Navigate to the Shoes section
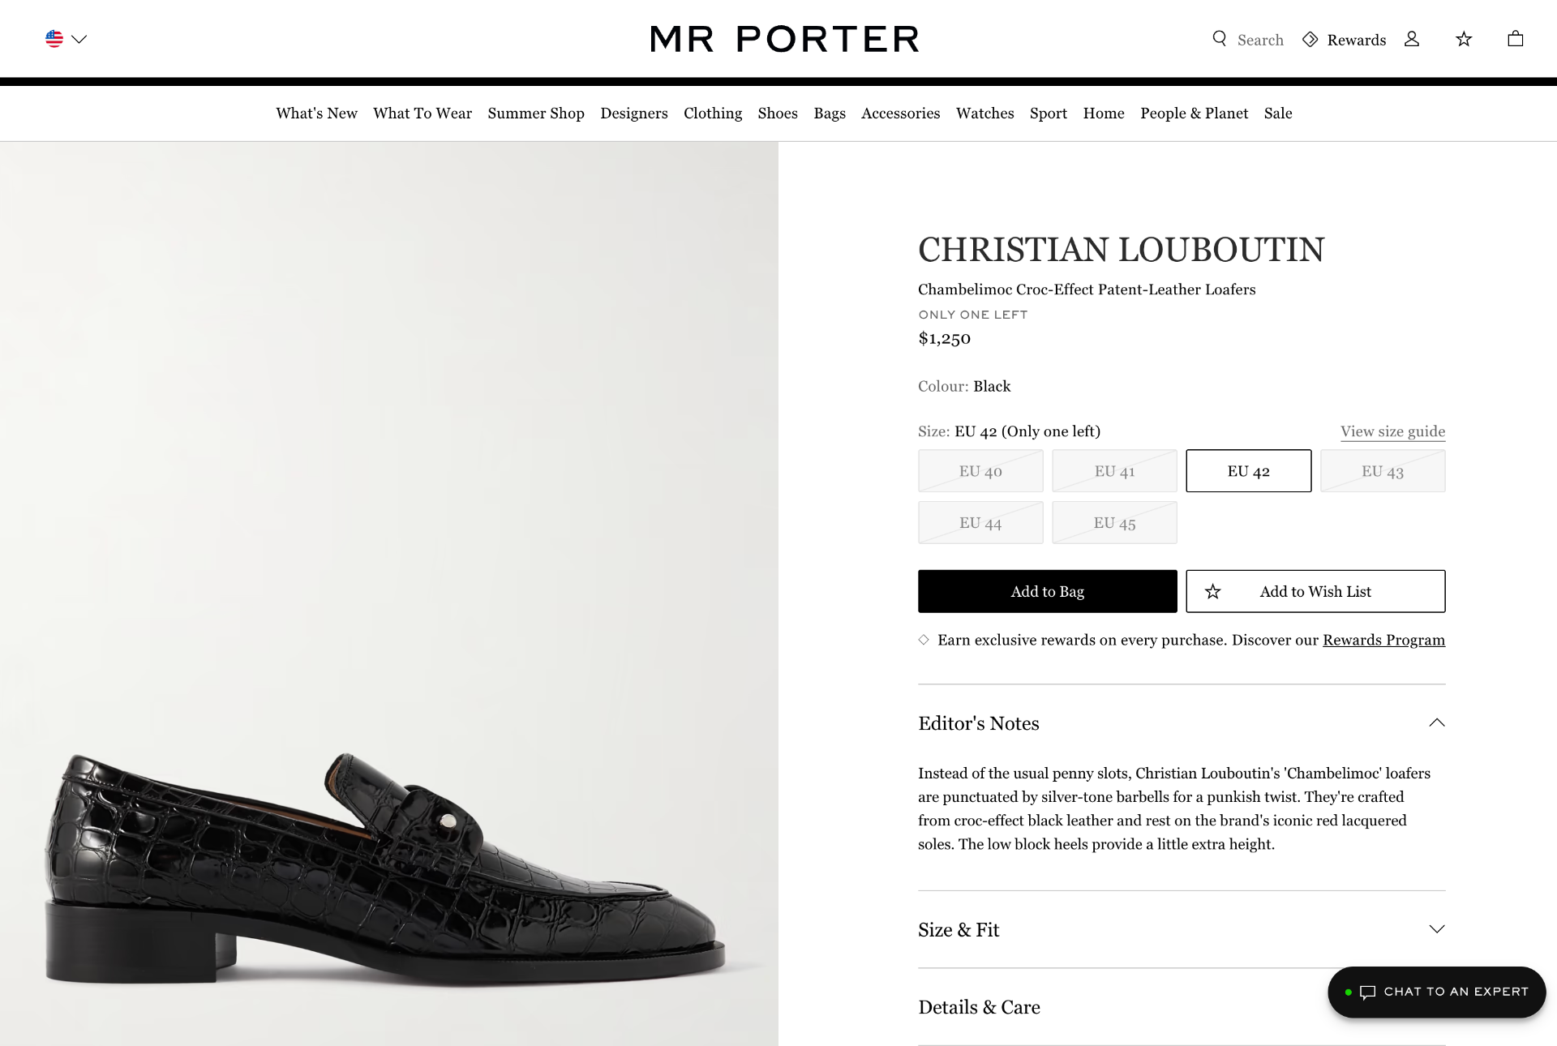1557x1046 pixels. click(x=777, y=114)
